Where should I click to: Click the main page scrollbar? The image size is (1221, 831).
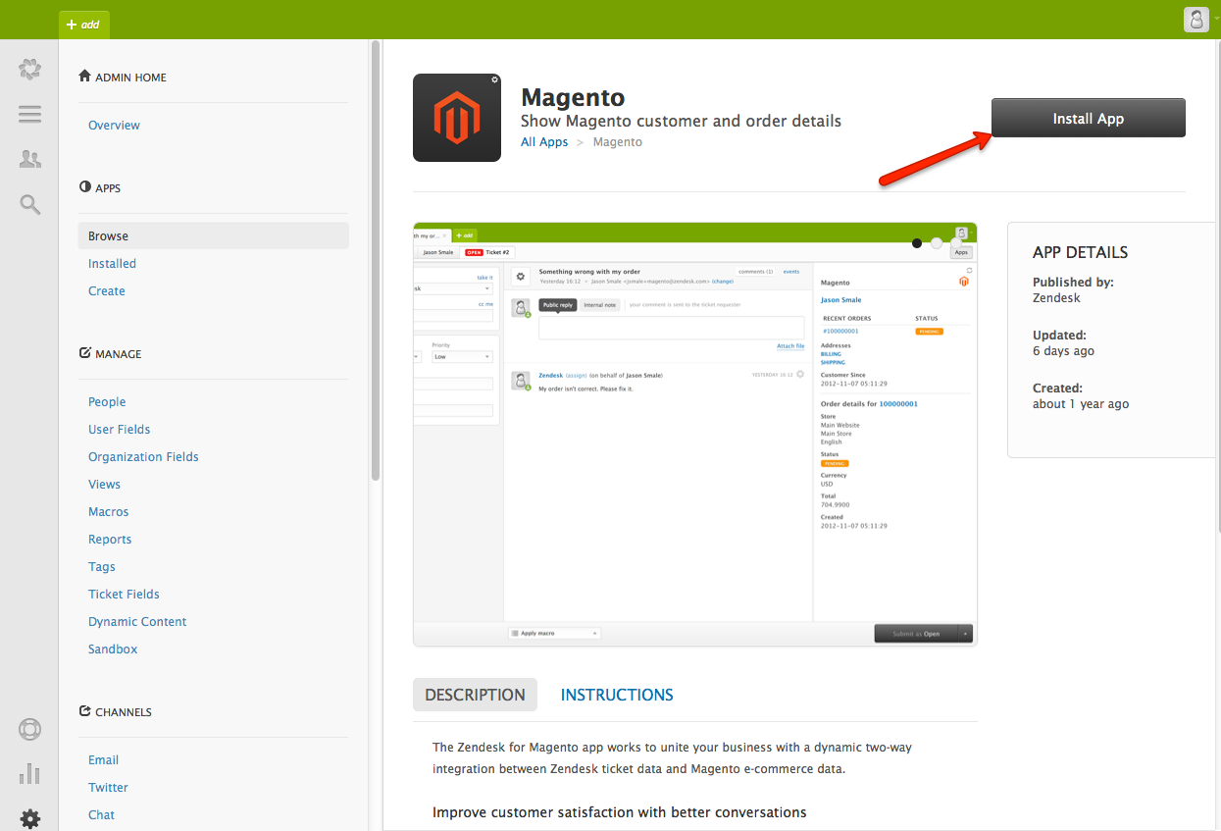tap(1217, 285)
